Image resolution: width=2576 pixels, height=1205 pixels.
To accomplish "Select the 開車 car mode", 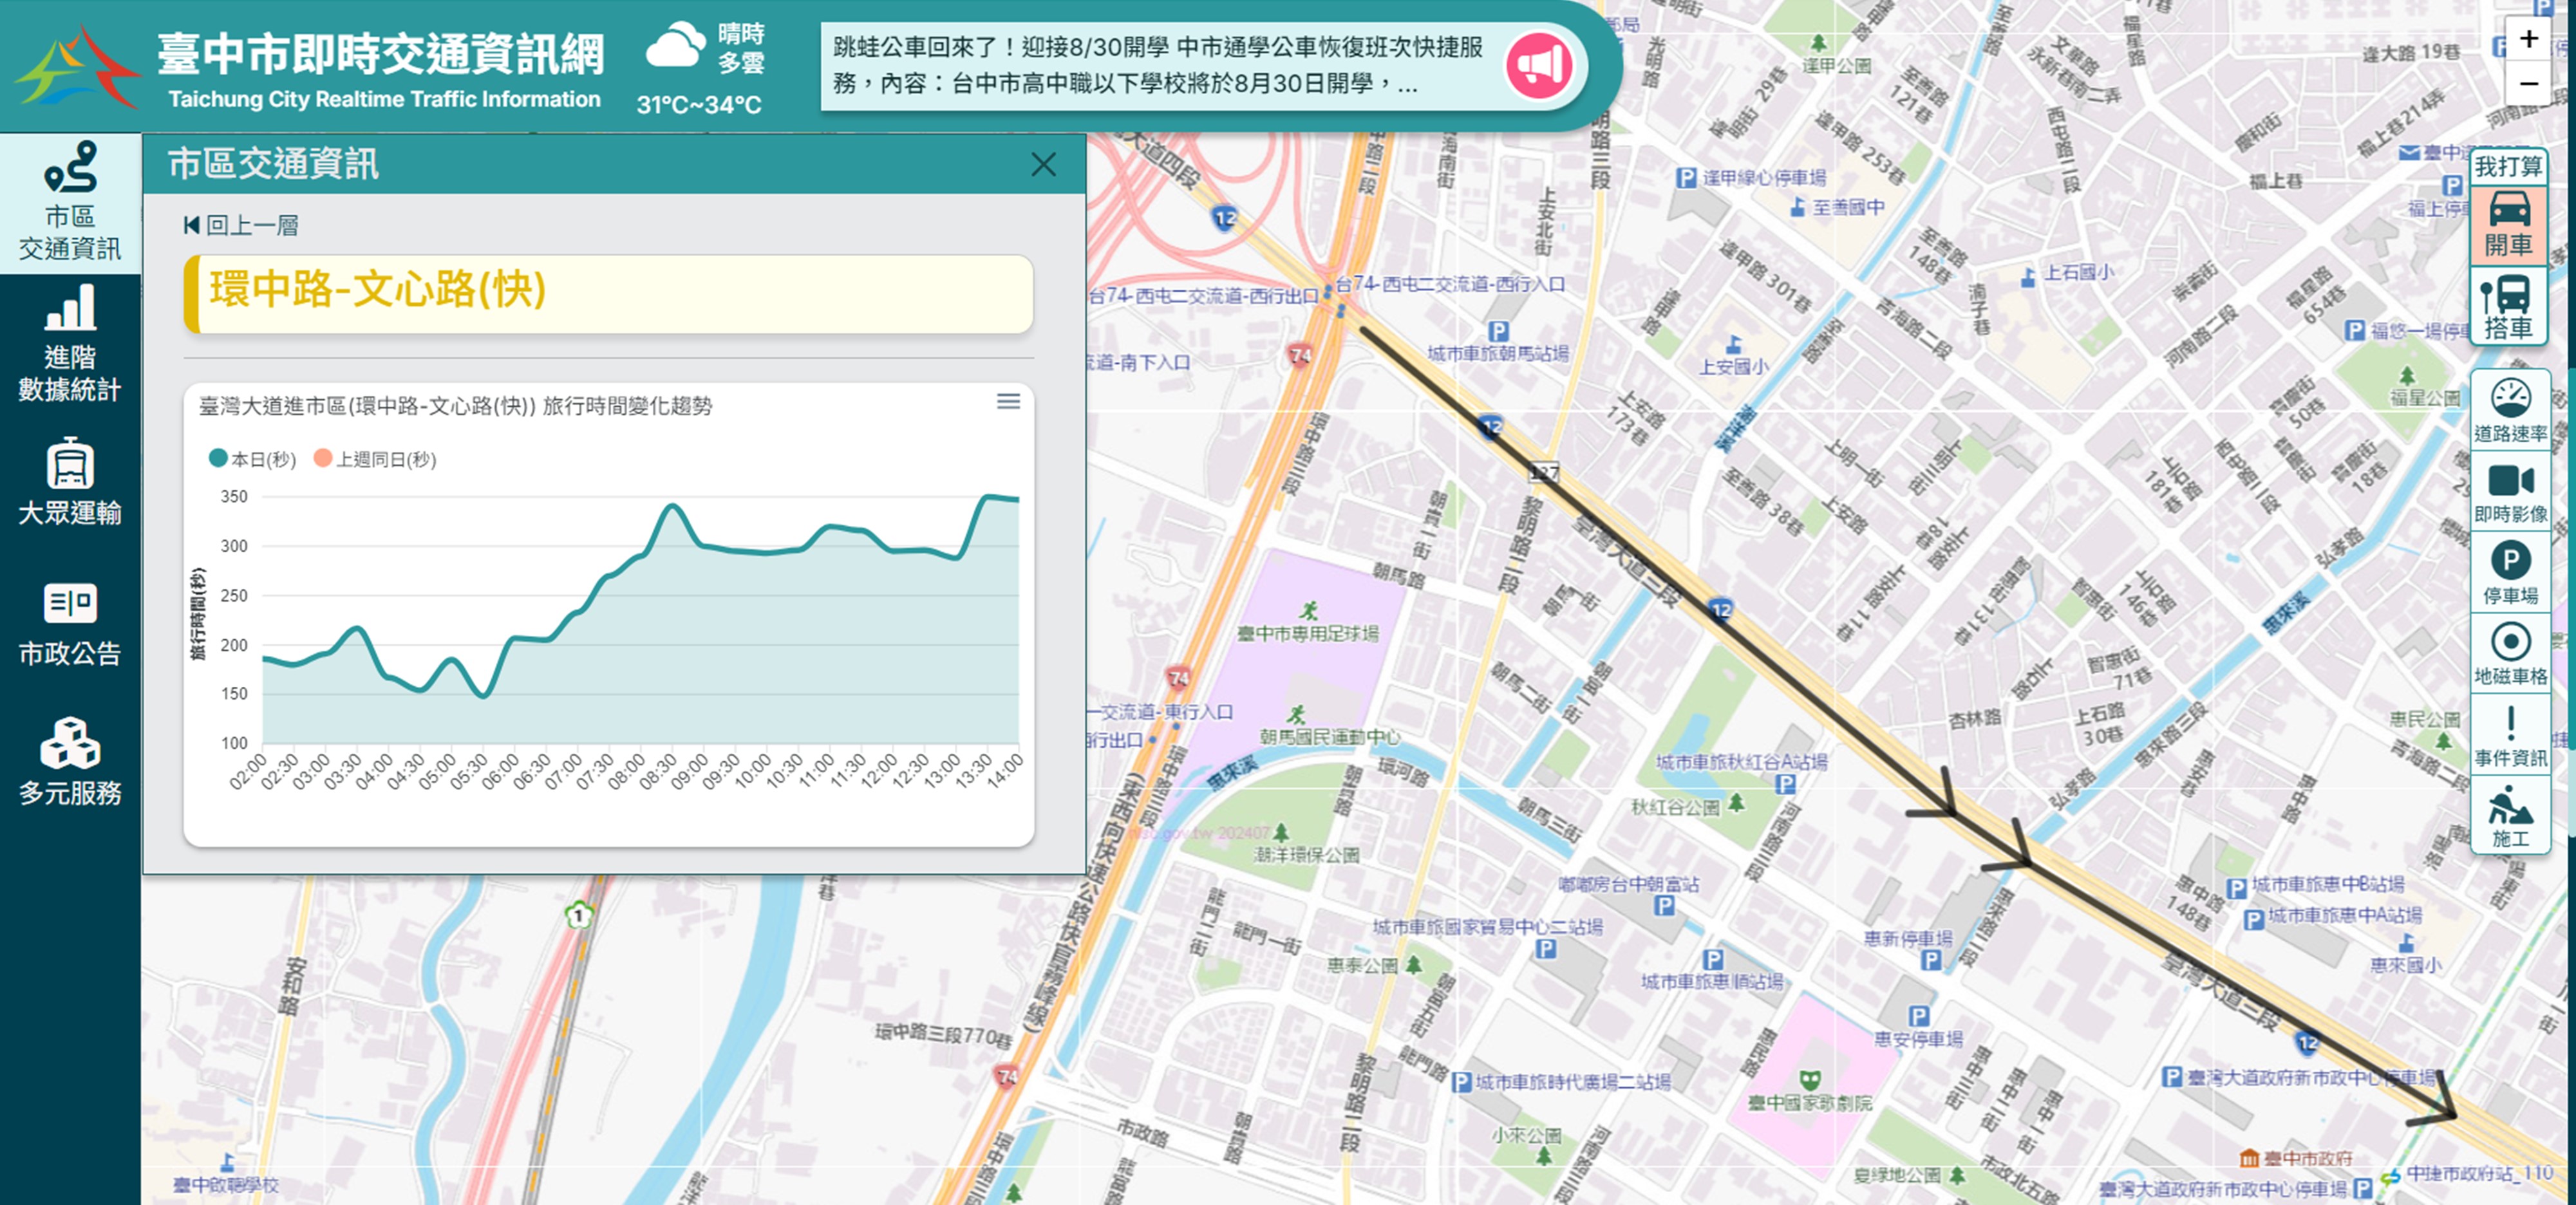I will [2509, 225].
